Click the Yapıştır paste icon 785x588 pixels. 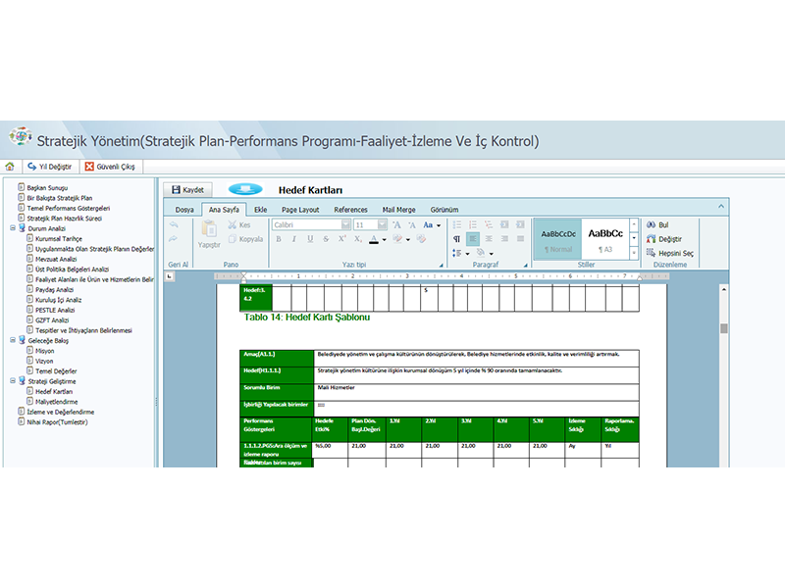209,228
